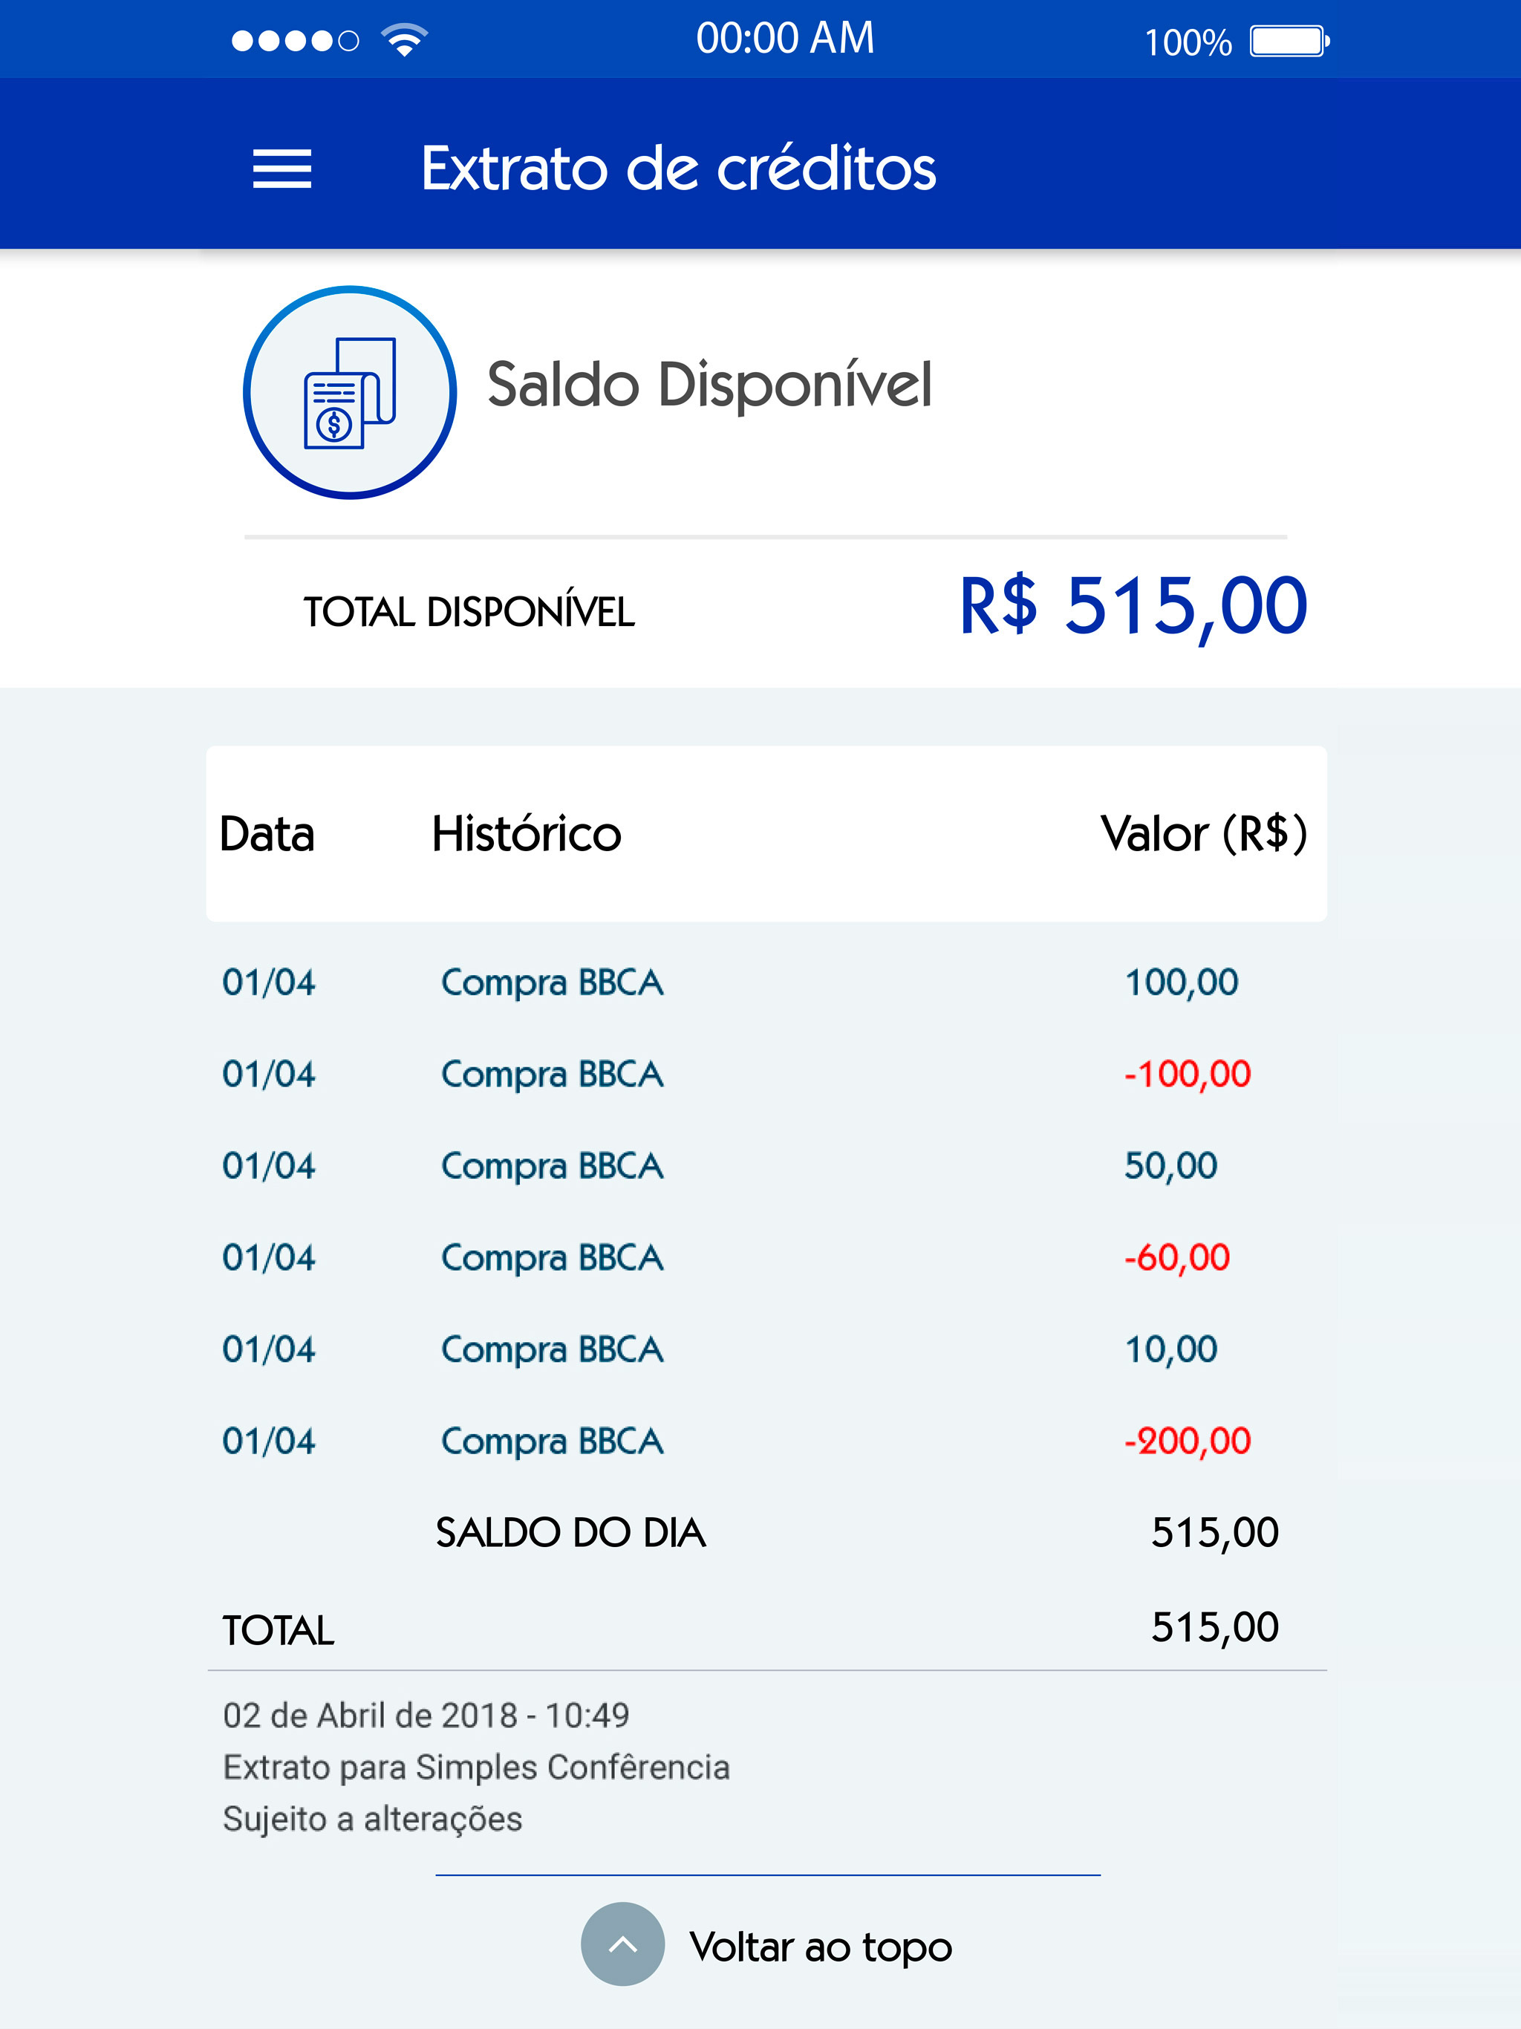Tap the battery indicator icon
The image size is (1521, 2029).
(x=1290, y=42)
